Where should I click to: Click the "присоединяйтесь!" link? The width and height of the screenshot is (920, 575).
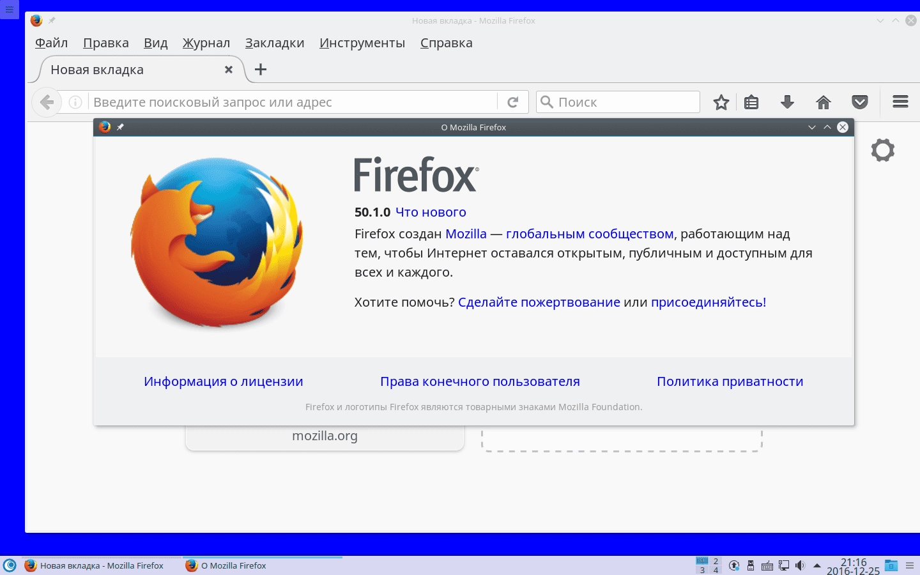tap(709, 302)
